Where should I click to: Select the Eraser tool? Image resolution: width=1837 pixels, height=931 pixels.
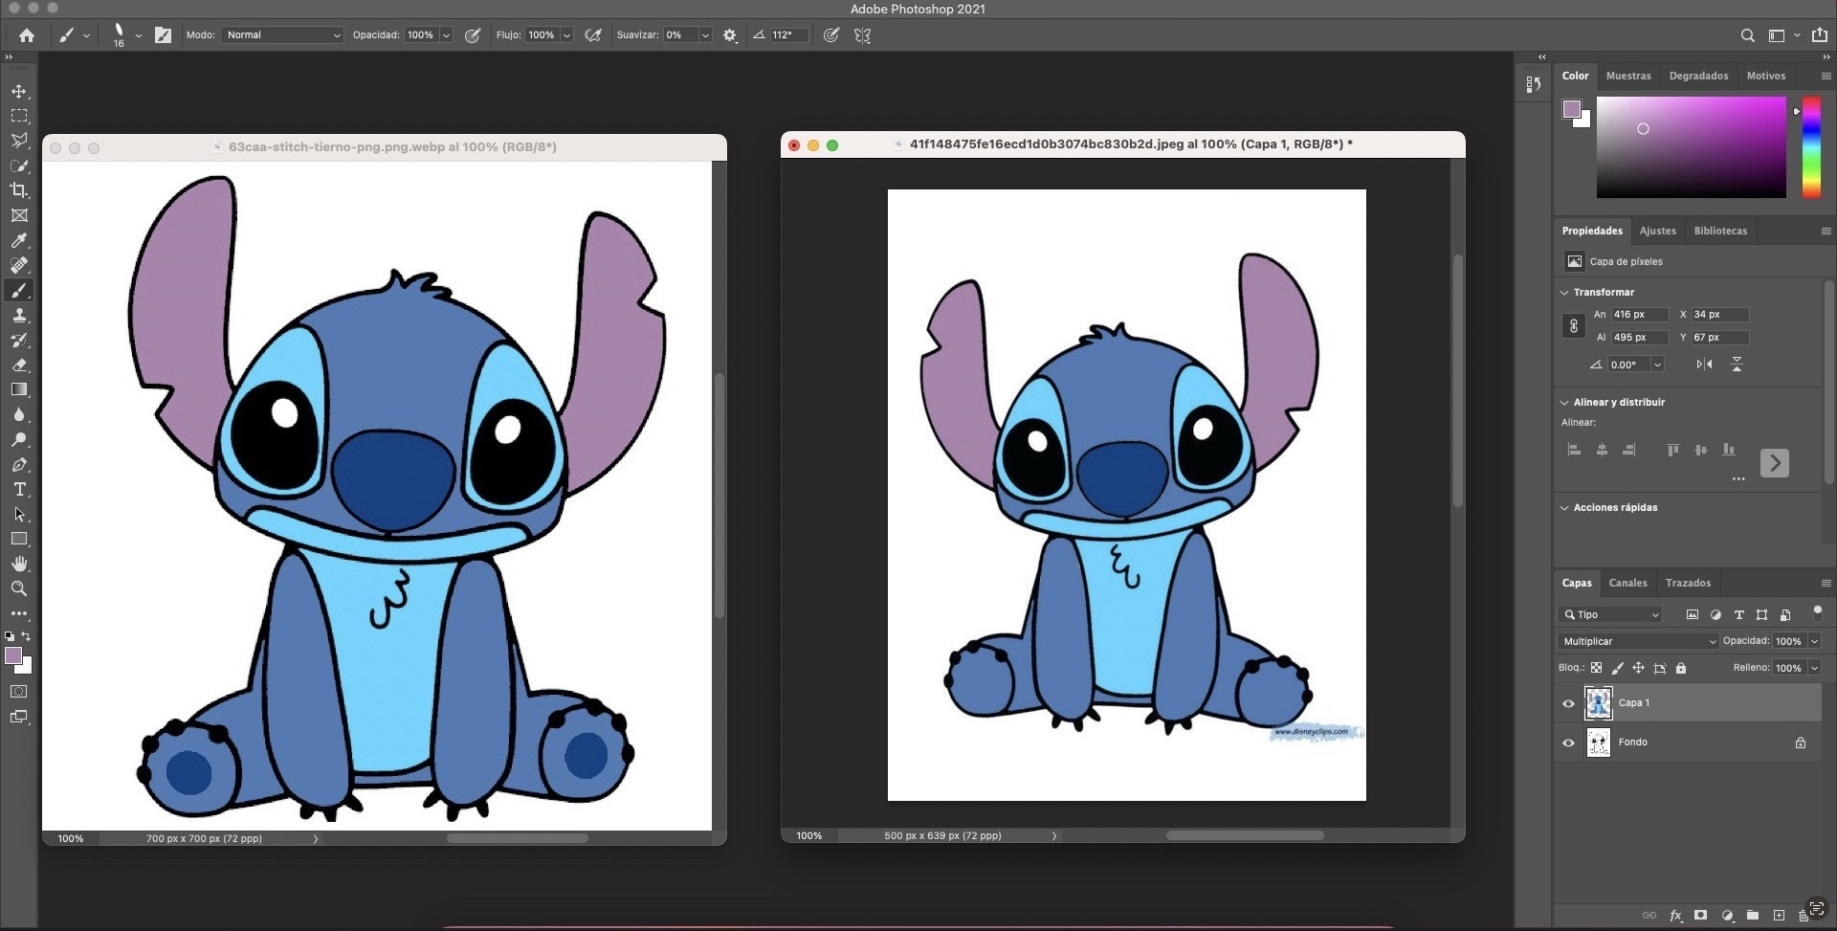click(19, 365)
